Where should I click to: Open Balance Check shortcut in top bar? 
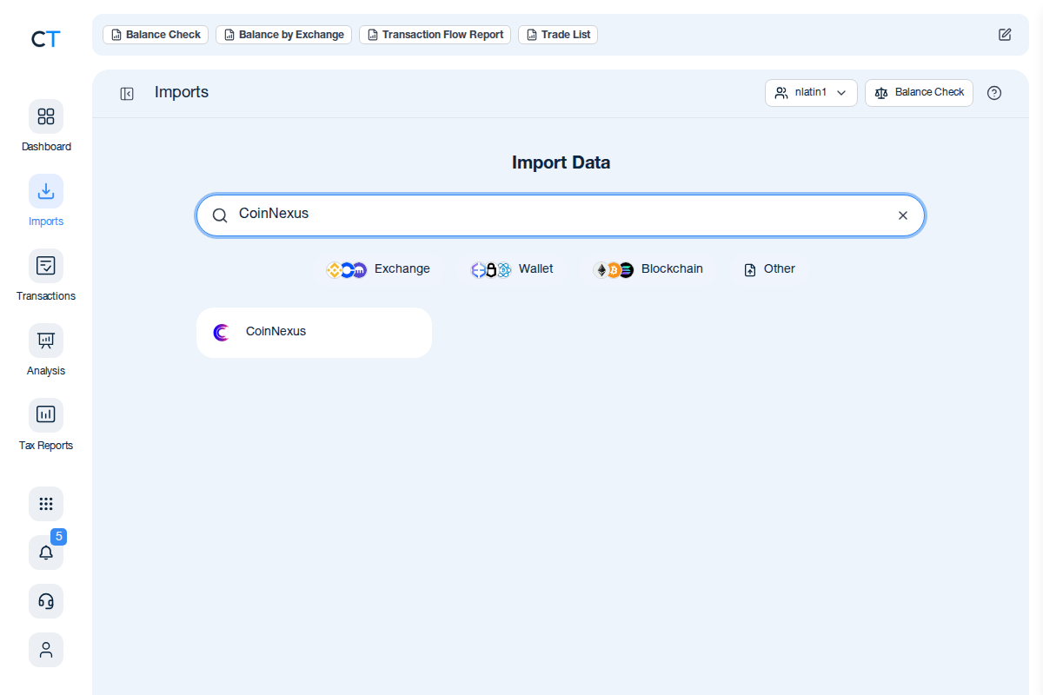tap(156, 35)
